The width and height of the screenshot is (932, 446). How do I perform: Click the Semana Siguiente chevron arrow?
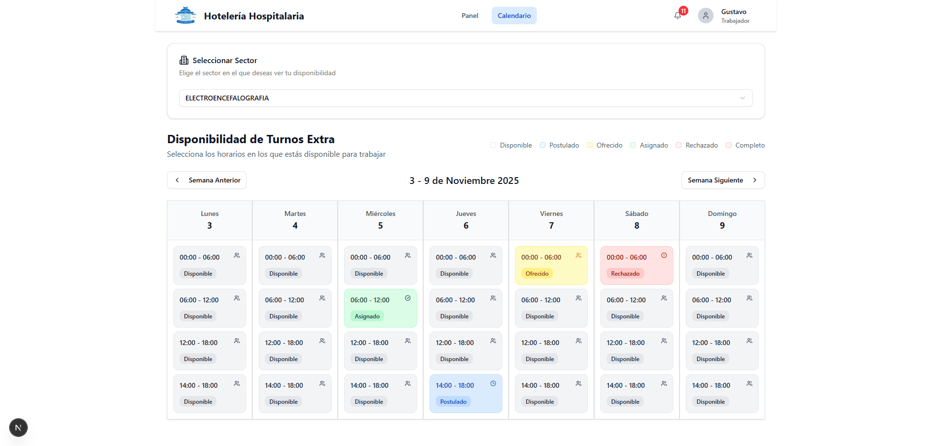pos(755,180)
